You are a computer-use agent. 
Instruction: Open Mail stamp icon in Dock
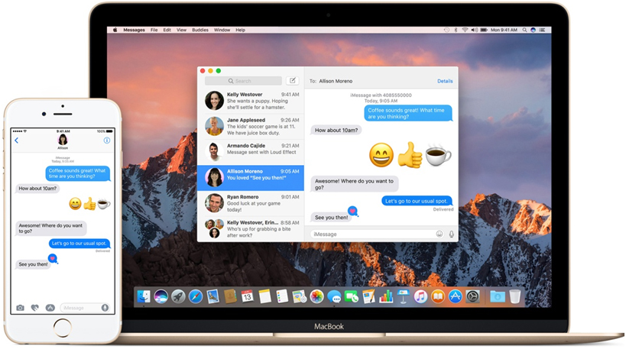click(x=212, y=296)
